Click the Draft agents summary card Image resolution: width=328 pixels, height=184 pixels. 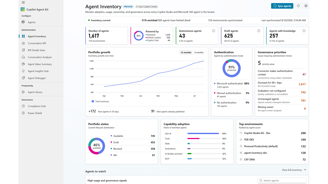(x=242, y=36)
